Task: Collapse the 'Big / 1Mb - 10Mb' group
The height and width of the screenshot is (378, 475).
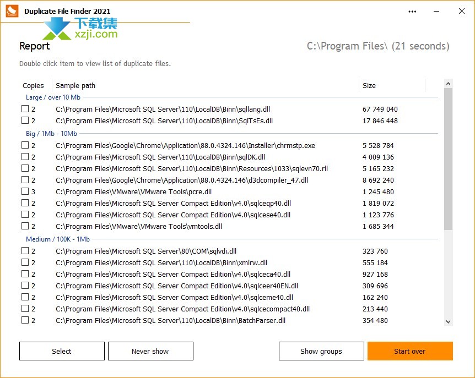Action: [51, 133]
